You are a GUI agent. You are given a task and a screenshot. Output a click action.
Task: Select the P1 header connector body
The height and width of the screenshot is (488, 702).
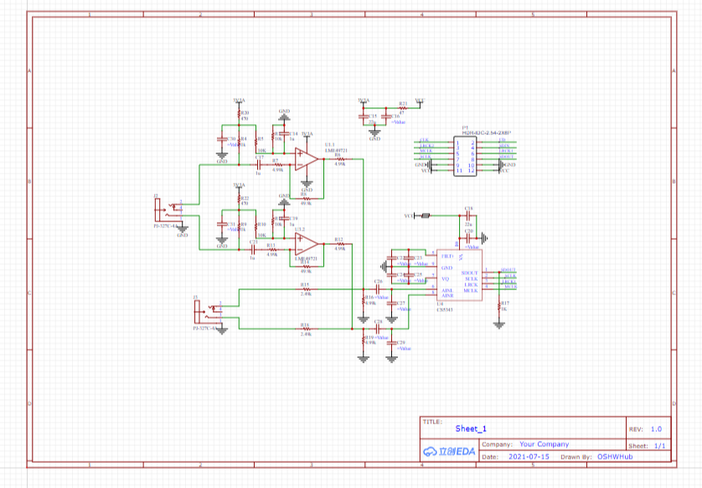click(x=465, y=157)
